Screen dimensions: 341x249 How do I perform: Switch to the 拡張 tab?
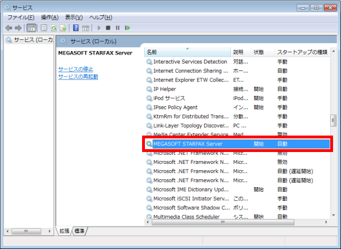point(64,231)
